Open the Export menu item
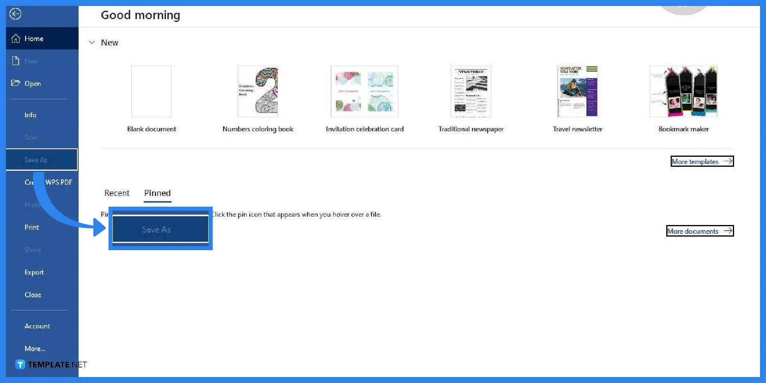766x383 pixels. tap(34, 272)
